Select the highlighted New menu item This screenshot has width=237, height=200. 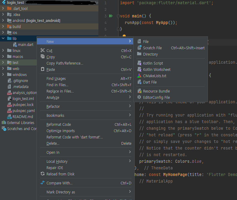(85, 41)
